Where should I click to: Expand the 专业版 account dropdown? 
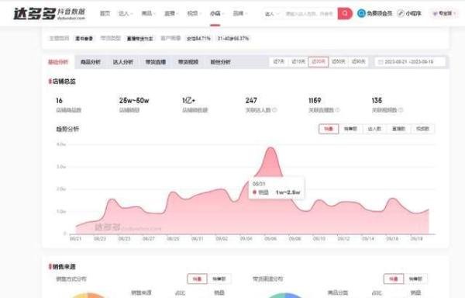click(444, 14)
